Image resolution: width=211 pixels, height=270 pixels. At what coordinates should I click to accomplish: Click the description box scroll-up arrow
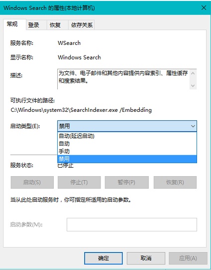pyautogui.click(x=193, y=73)
